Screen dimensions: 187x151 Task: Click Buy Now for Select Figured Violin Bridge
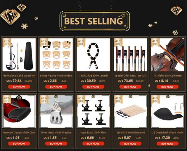pyautogui.click(x=56, y=87)
